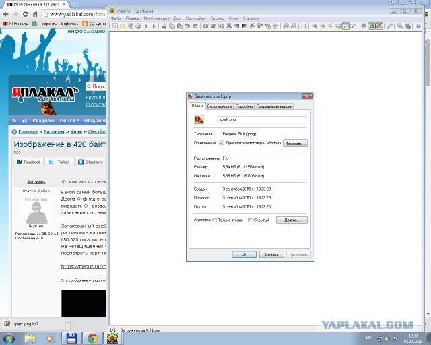Click the Отмена button in properties dialog
This screenshot has height=345, width=431.
tap(271, 255)
